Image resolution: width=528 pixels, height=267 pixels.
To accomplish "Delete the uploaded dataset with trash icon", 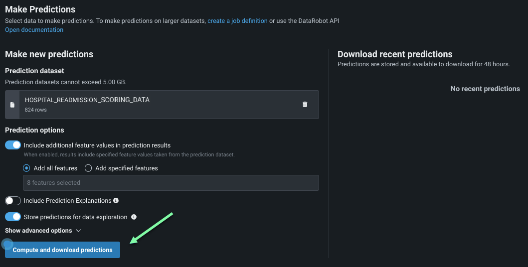I will tap(305, 105).
